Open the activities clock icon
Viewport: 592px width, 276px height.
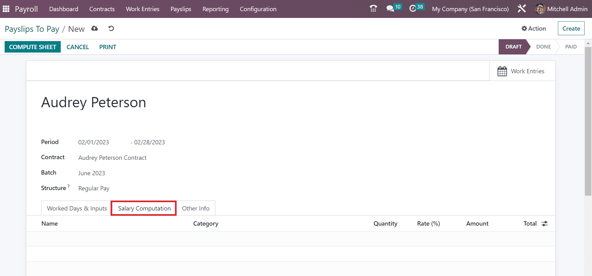click(x=413, y=9)
